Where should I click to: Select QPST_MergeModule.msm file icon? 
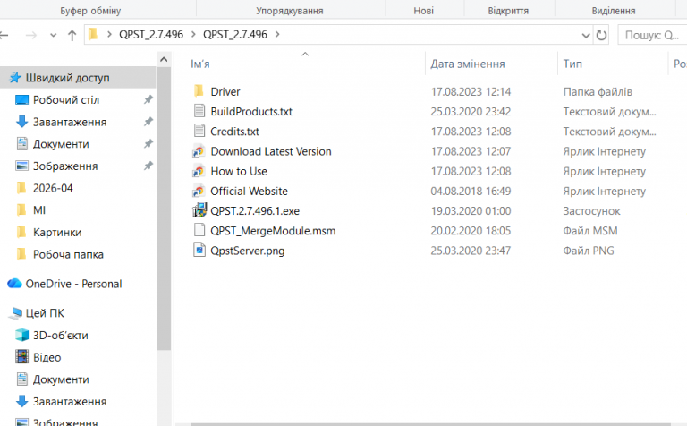click(199, 230)
